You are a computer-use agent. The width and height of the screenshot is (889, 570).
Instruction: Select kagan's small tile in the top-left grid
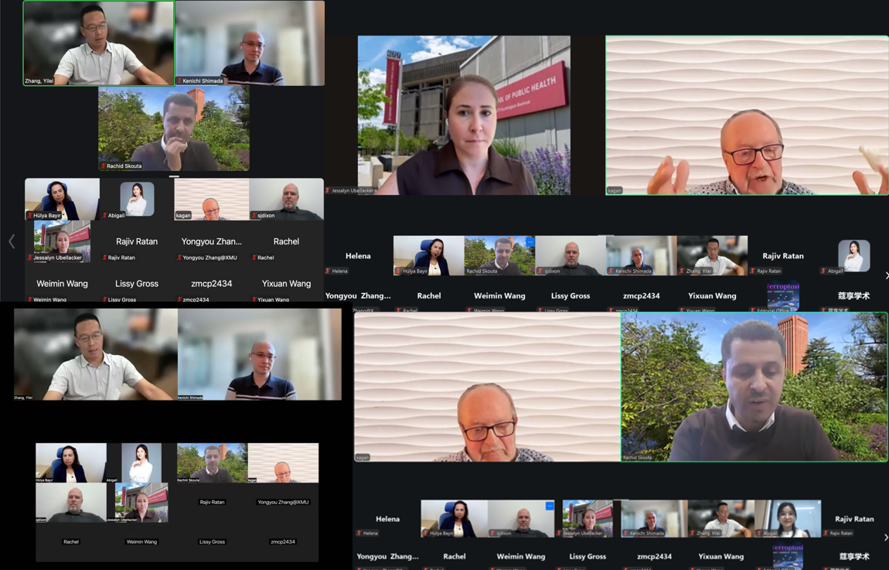point(212,199)
